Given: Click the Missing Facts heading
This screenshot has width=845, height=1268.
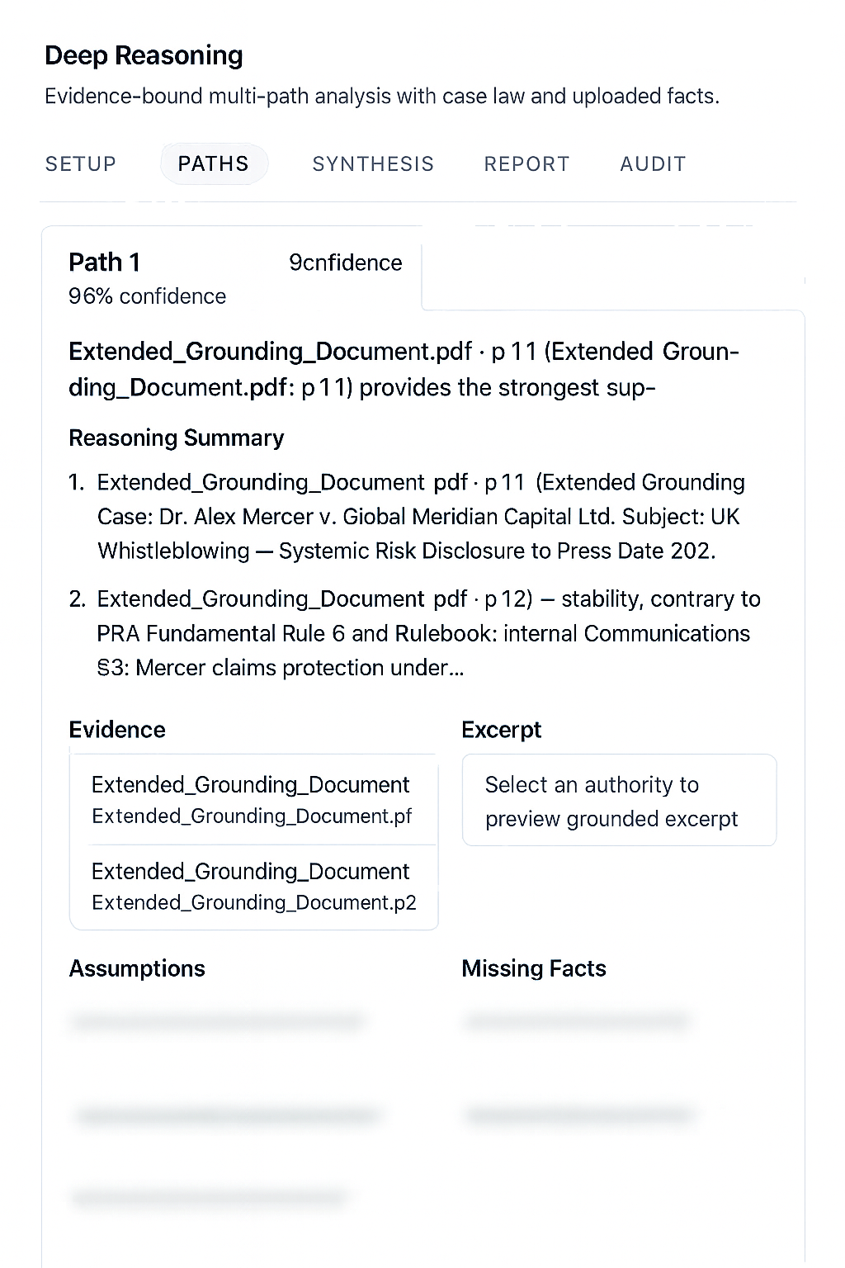Looking at the screenshot, I should pyautogui.click(x=534, y=968).
